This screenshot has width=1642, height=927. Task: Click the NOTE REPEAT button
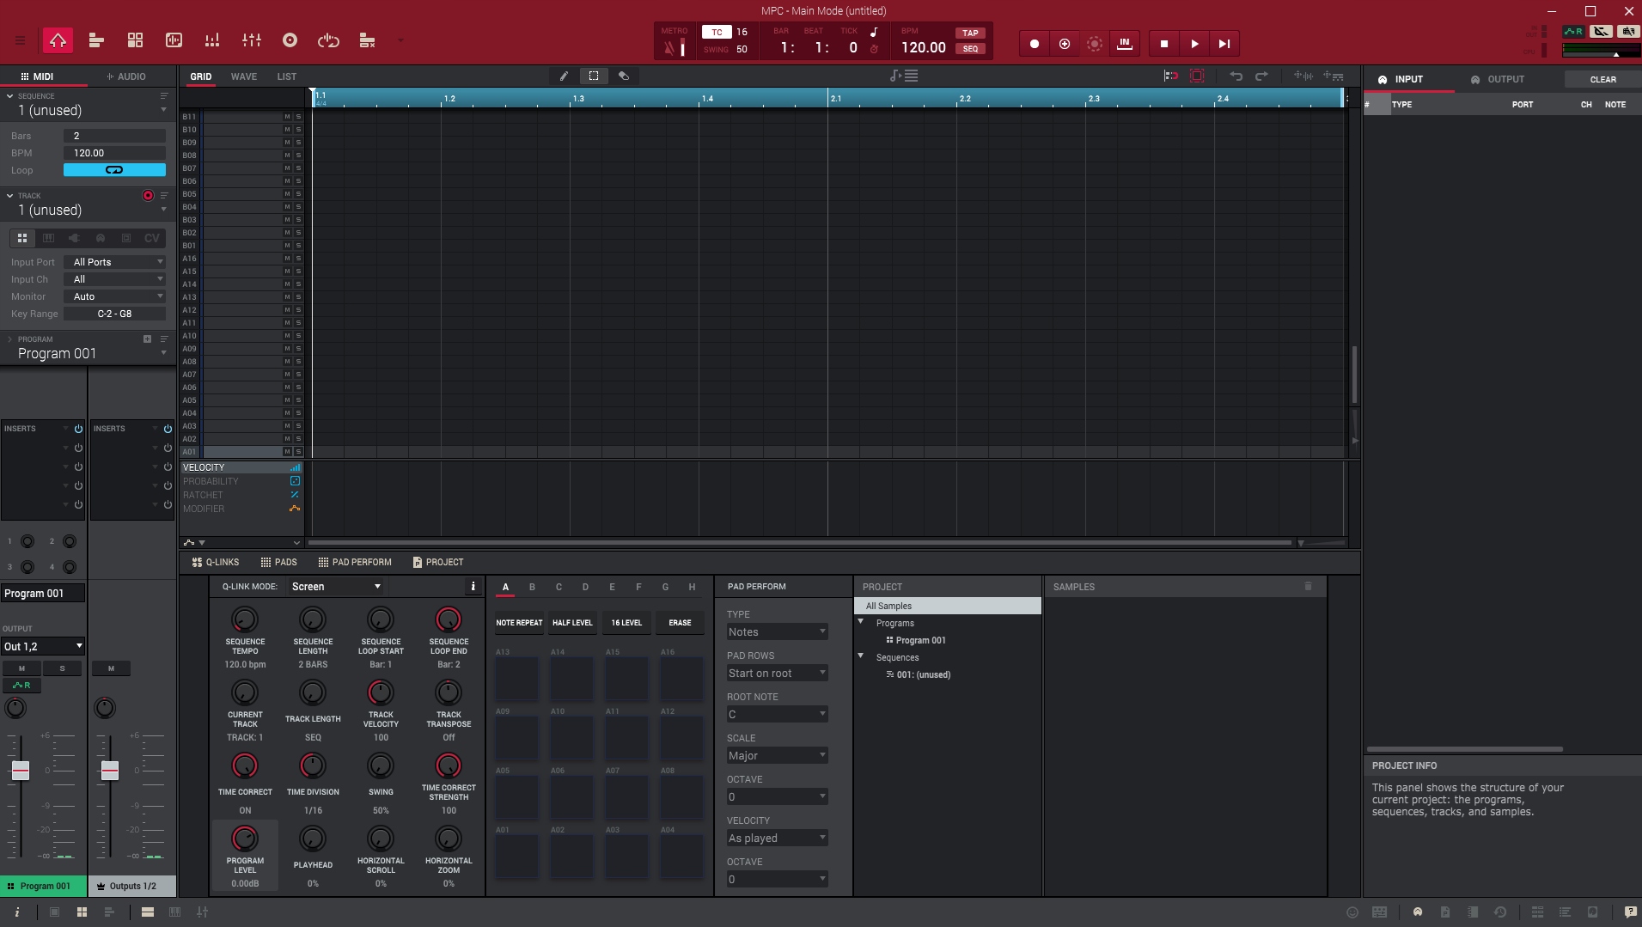[519, 623]
